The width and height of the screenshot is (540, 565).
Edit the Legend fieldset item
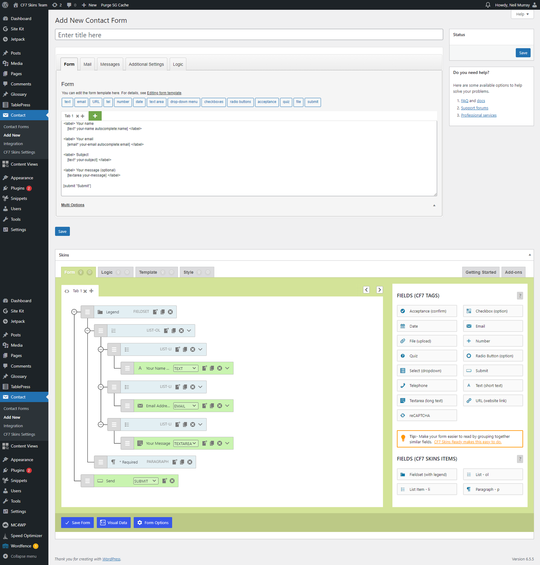click(155, 312)
